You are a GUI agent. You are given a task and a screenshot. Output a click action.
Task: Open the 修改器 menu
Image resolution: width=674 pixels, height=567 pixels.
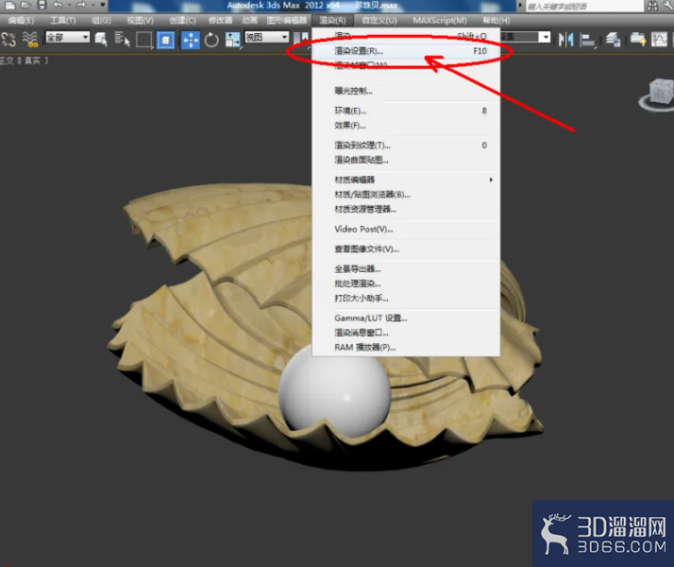point(220,20)
